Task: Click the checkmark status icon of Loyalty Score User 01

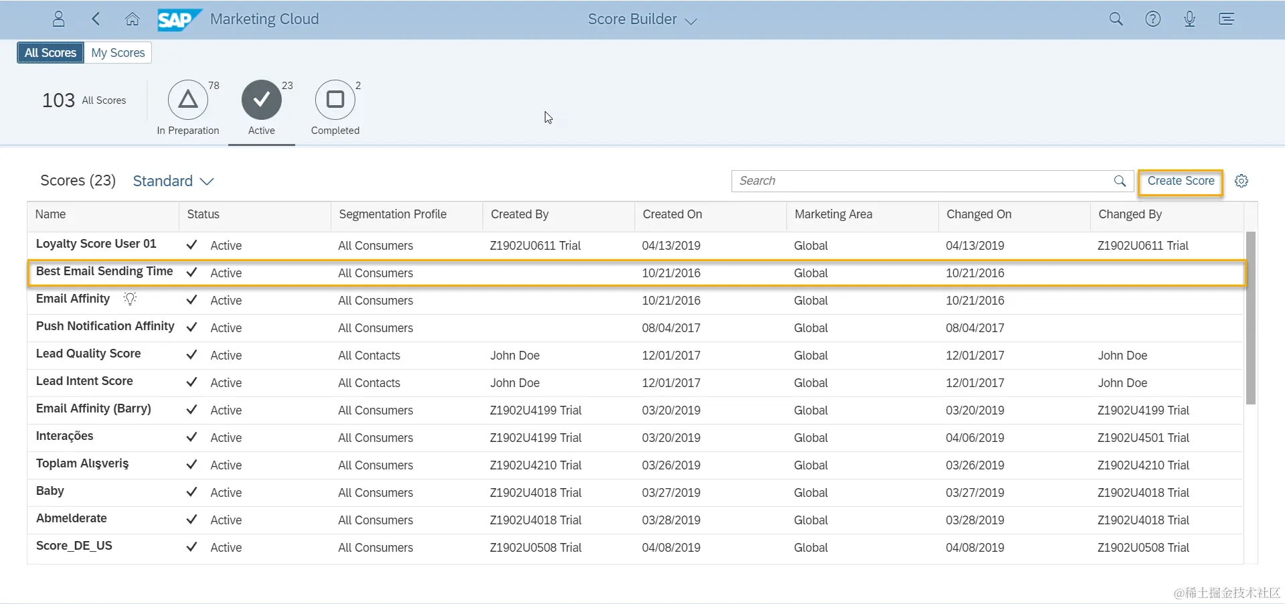Action: [192, 245]
